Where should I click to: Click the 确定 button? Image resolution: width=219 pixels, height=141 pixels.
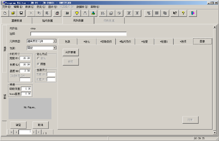pos(18,125)
